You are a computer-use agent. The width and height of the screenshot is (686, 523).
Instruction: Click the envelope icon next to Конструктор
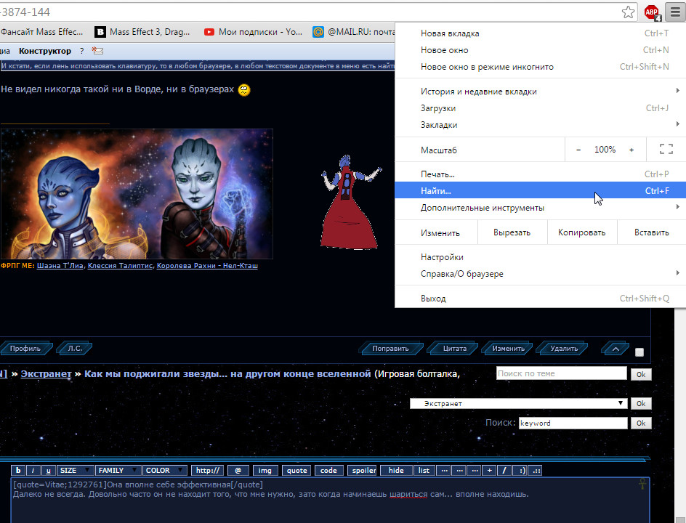coord(97,51)
